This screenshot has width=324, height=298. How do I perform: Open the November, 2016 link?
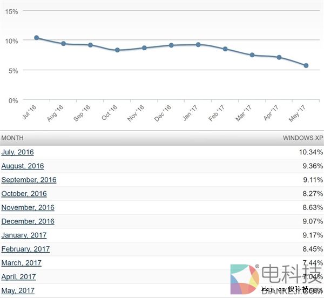click(28, 207)
